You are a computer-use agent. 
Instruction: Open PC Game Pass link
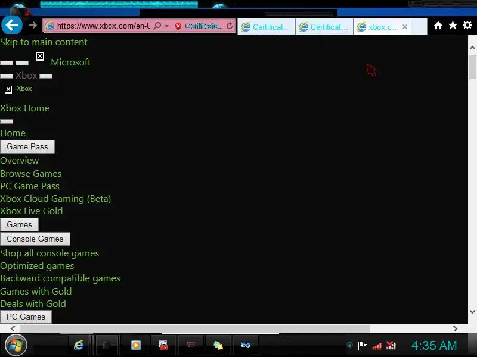point(30,186)
